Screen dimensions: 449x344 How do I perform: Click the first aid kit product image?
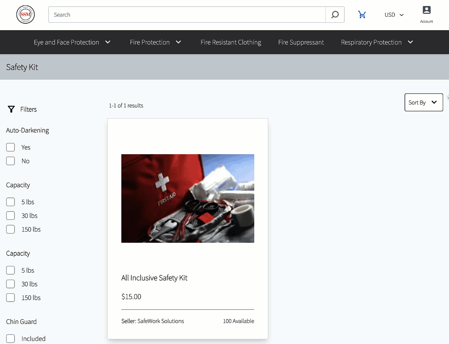tap(188, 198)
